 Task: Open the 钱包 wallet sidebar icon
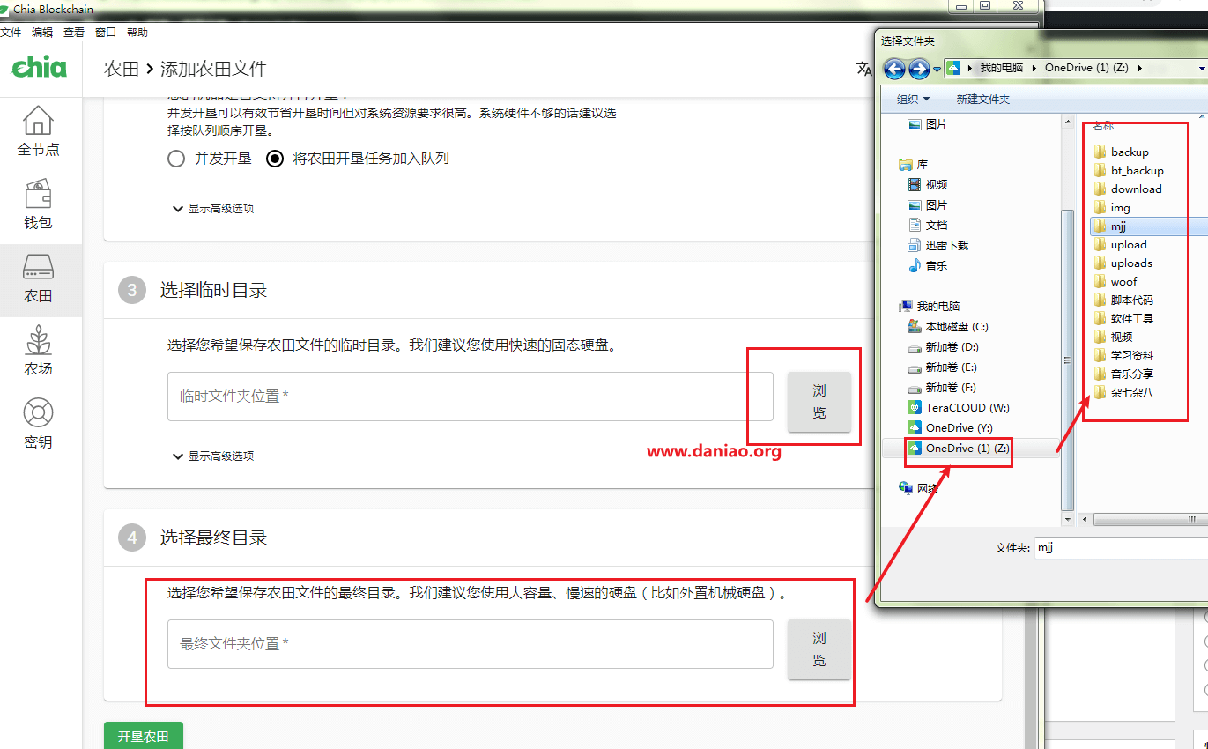coord(39,204)
